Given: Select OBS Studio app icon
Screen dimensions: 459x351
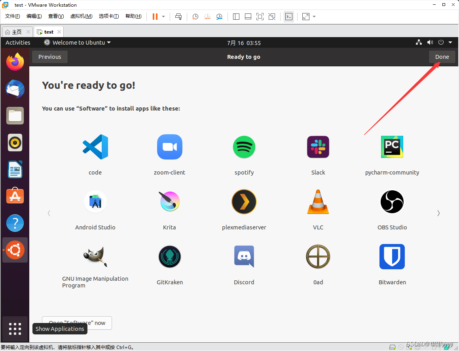Looking at the screenshot, I should click(392, 201).
